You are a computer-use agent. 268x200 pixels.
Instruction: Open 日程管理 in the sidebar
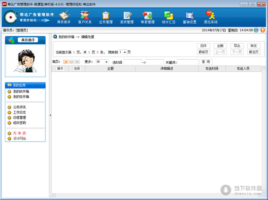20,118
